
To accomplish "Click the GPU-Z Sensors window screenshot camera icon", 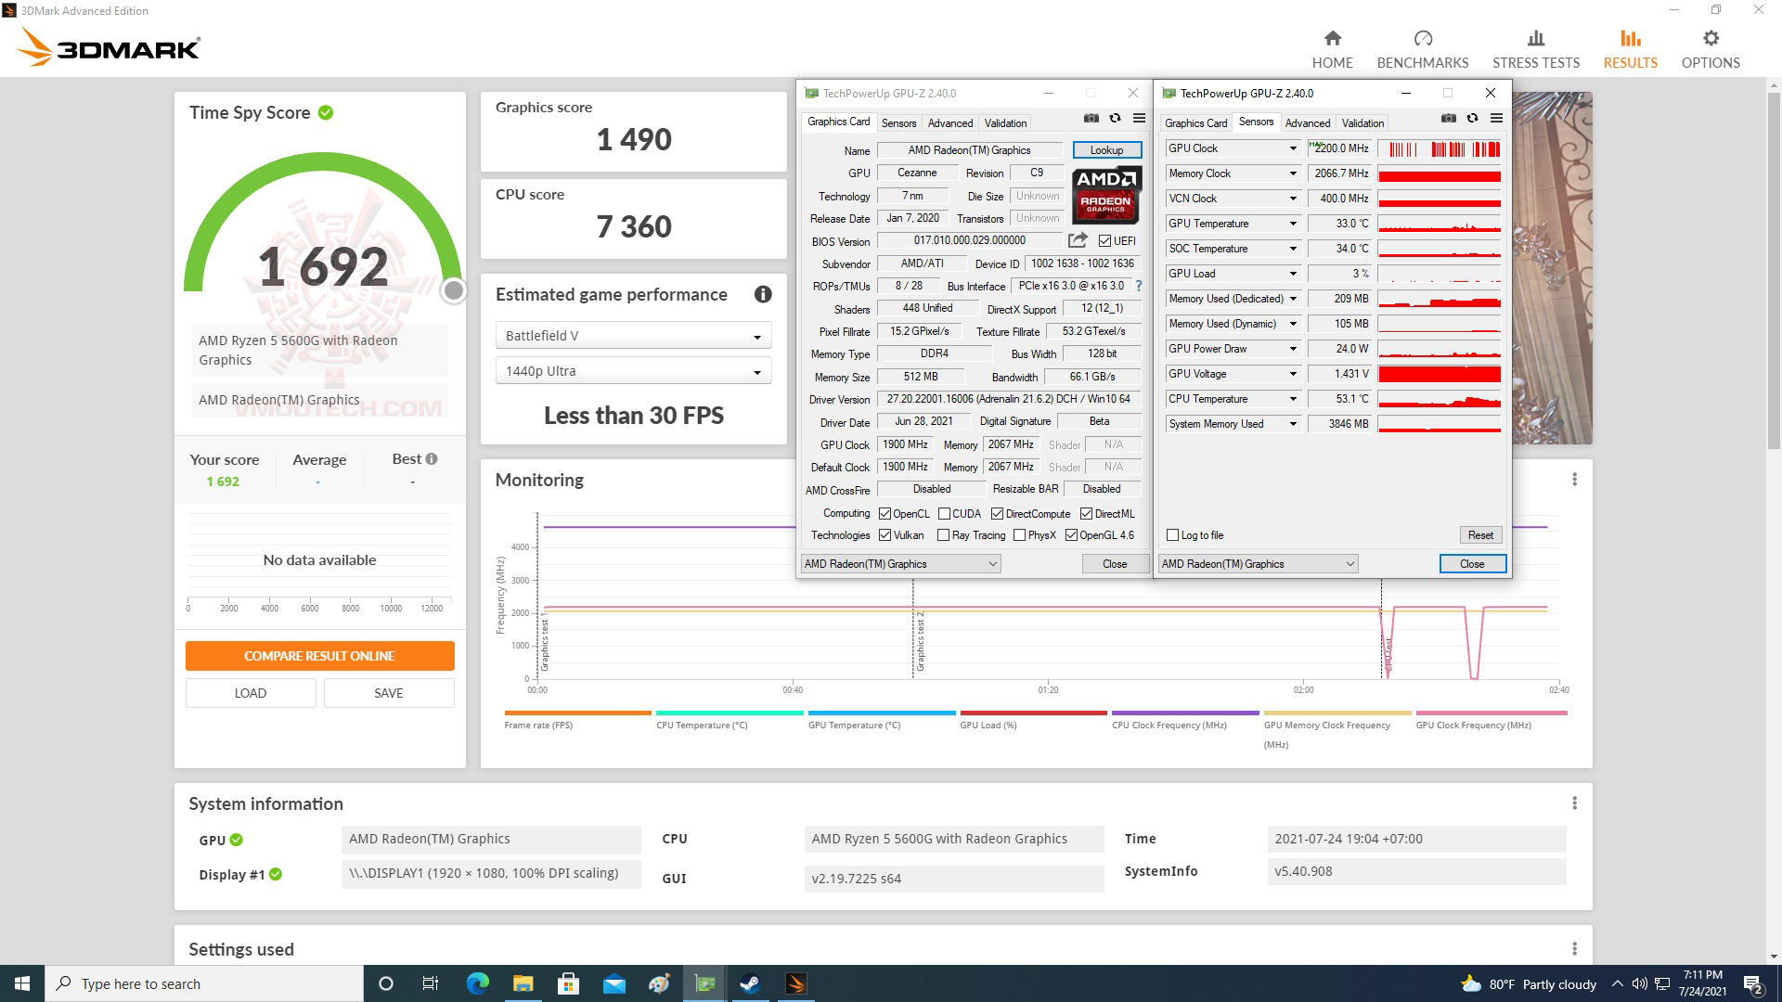I will [x=1448, y=119].
